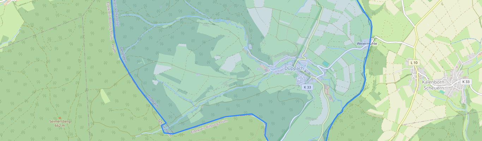Click the blue circle spring marker

pos(246,48)
